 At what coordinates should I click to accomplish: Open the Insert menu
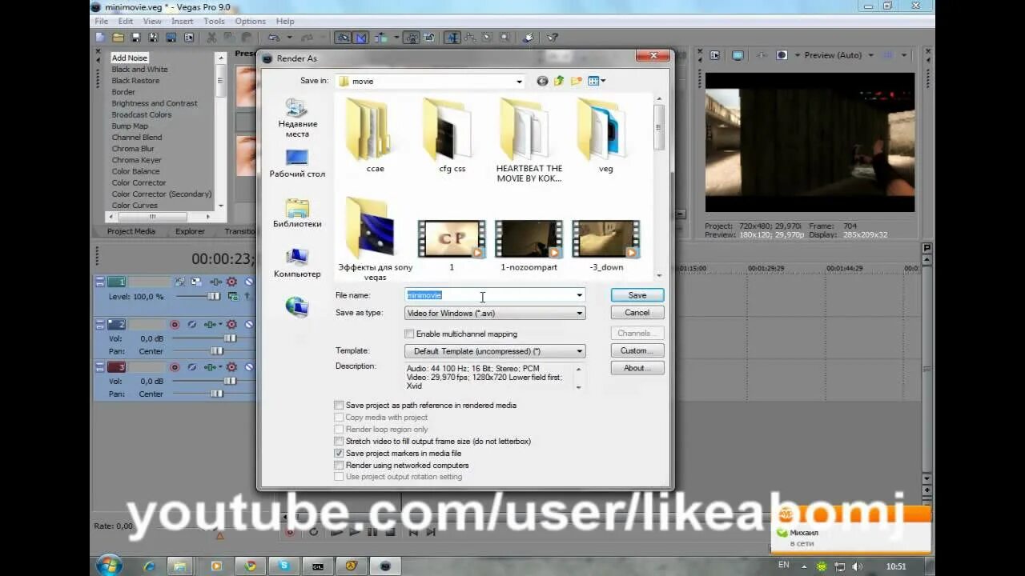182,21
